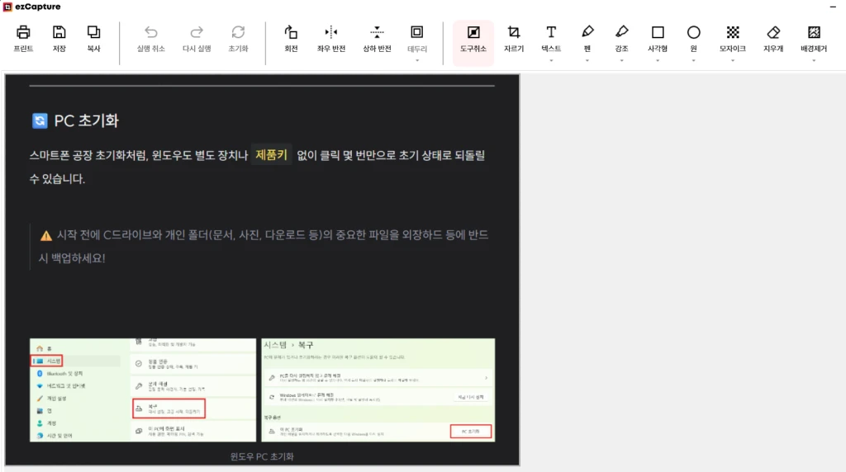Select the Eraser tool (지우개)
The width and height of the screenshot is (846, 472).
pyautogui.click(x=773, y=39)
